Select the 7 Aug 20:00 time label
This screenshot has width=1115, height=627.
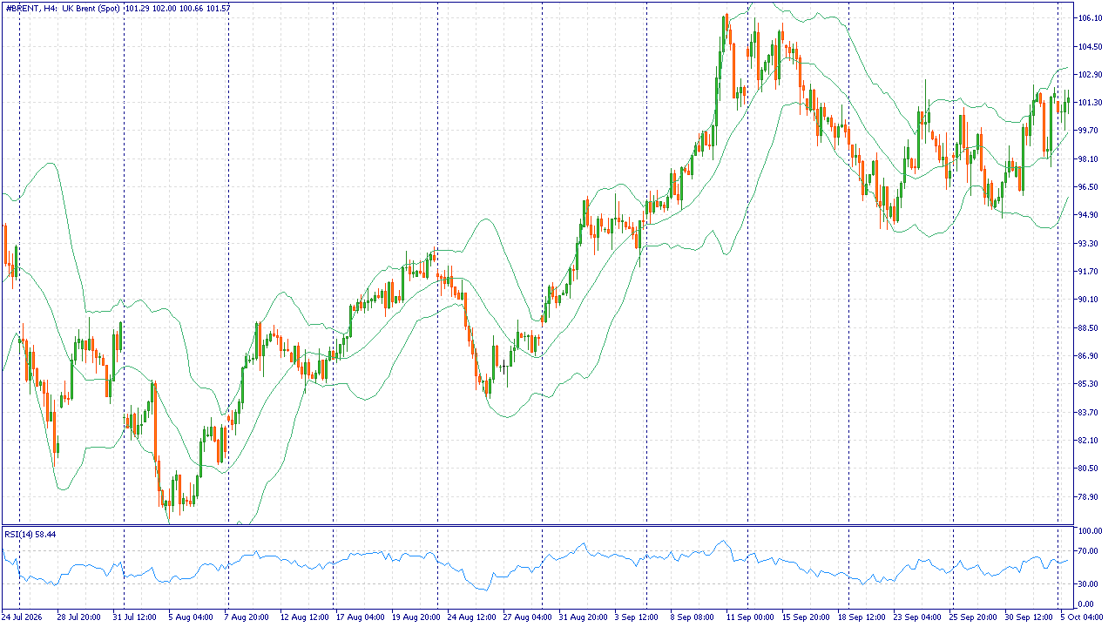click(x=246, y=617)
